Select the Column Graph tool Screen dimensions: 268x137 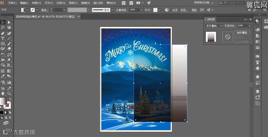(x=9, y=82)
